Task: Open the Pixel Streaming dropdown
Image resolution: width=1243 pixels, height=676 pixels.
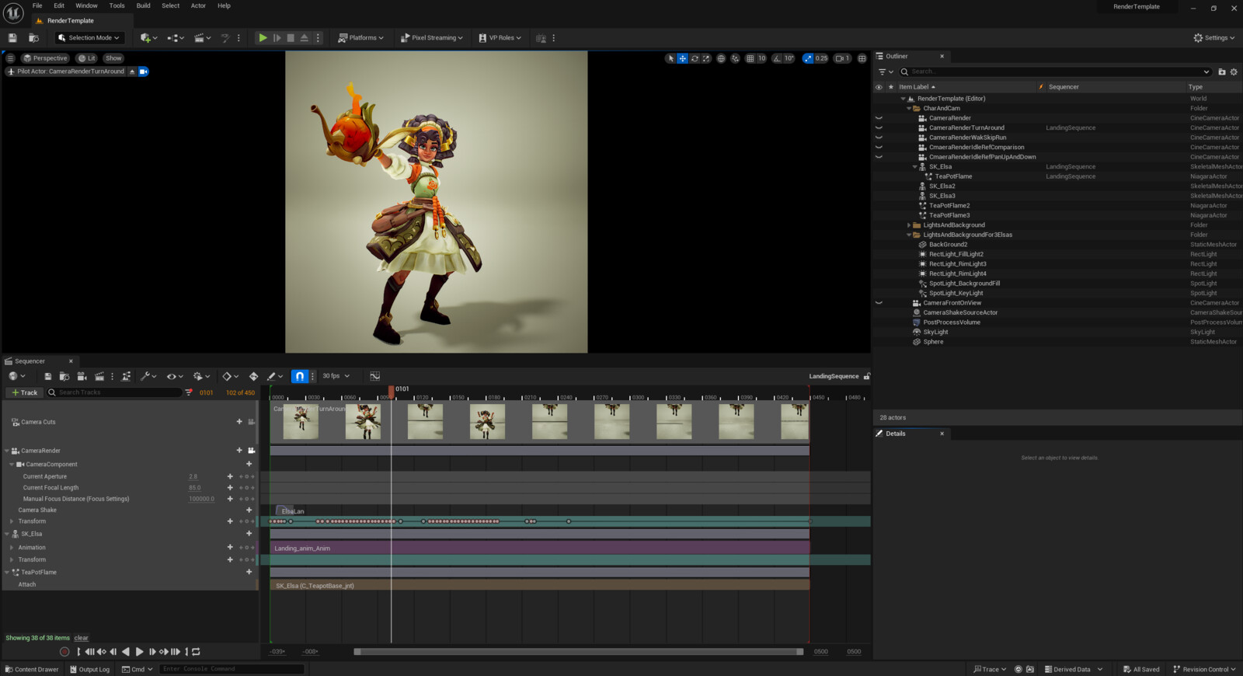Action: point(432,37)
